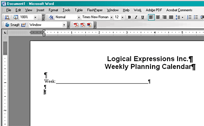The width and height of the screenshot is (204, 126).
Task: Open the Acrobat Comments menu
Action: [x=179, y=10]
